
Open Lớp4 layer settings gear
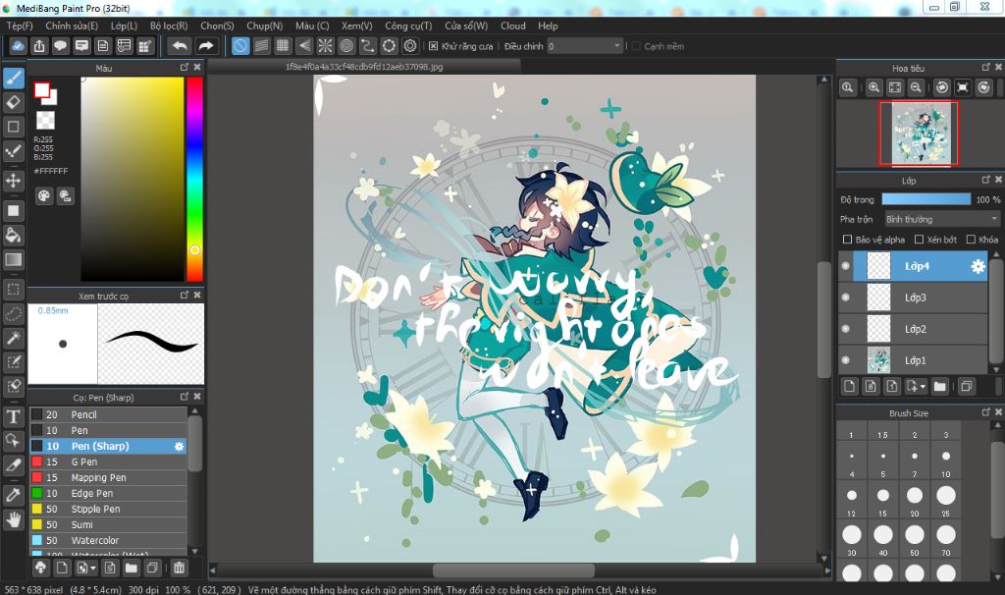click(x=978, y=266)
